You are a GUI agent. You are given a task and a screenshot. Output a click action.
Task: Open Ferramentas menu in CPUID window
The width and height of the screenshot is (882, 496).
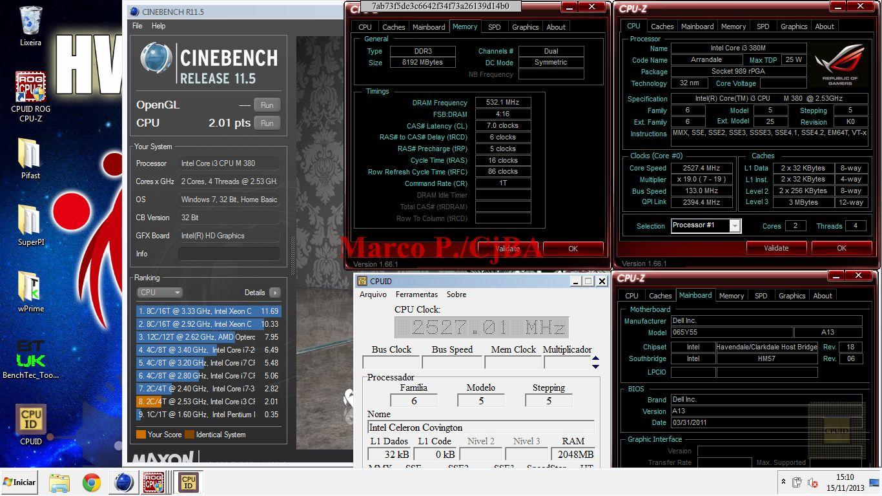coord(417,294)
